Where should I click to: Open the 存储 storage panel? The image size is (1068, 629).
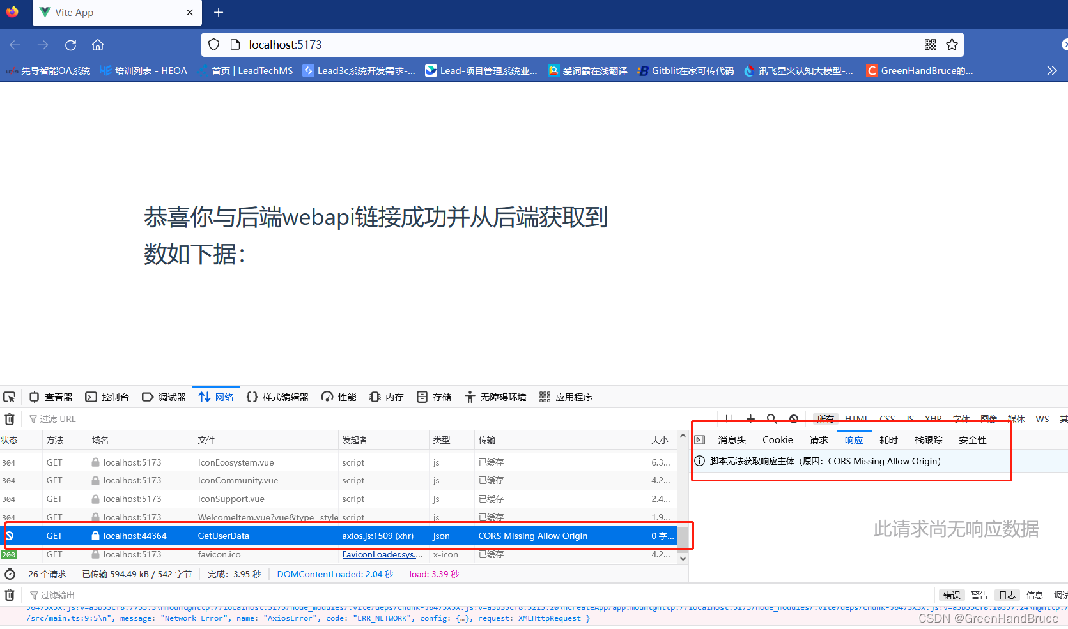tap(434, 397)
